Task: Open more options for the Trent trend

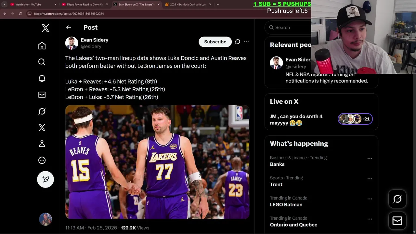Action: click(x=370, y=179)
